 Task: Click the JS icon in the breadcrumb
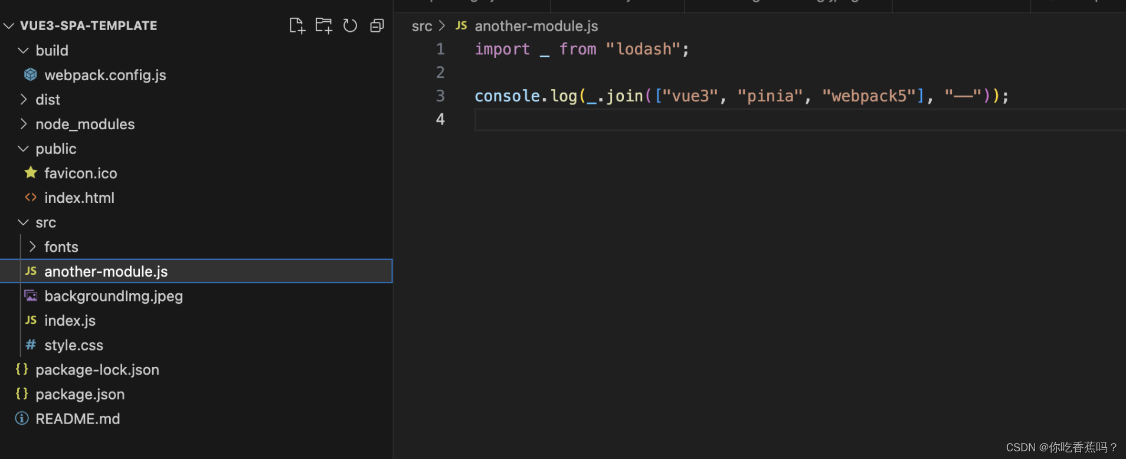pyautogui.click(x=461, y=25)
